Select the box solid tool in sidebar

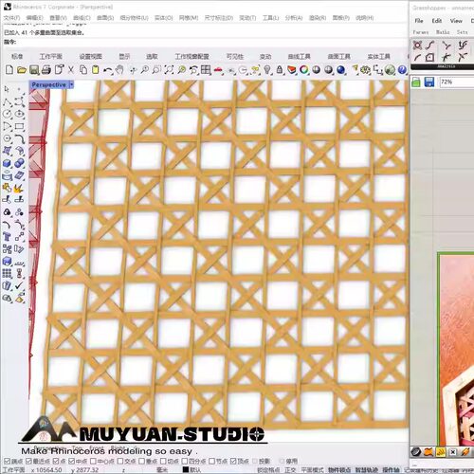point(7,163)
